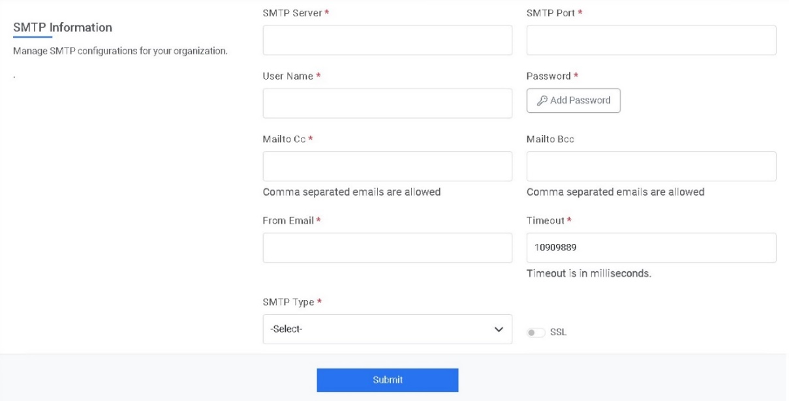This screenshot has height=401, width=789.
Task: Click the From Email label
Action: tap(288, 220)
